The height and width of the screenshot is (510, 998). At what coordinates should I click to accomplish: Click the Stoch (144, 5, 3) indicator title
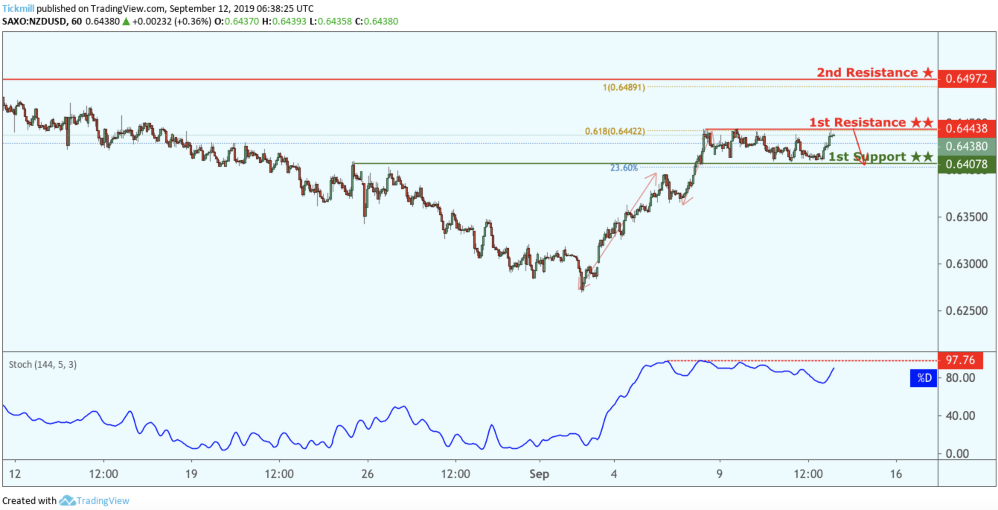pyautogui.click(x=43, y=365)
